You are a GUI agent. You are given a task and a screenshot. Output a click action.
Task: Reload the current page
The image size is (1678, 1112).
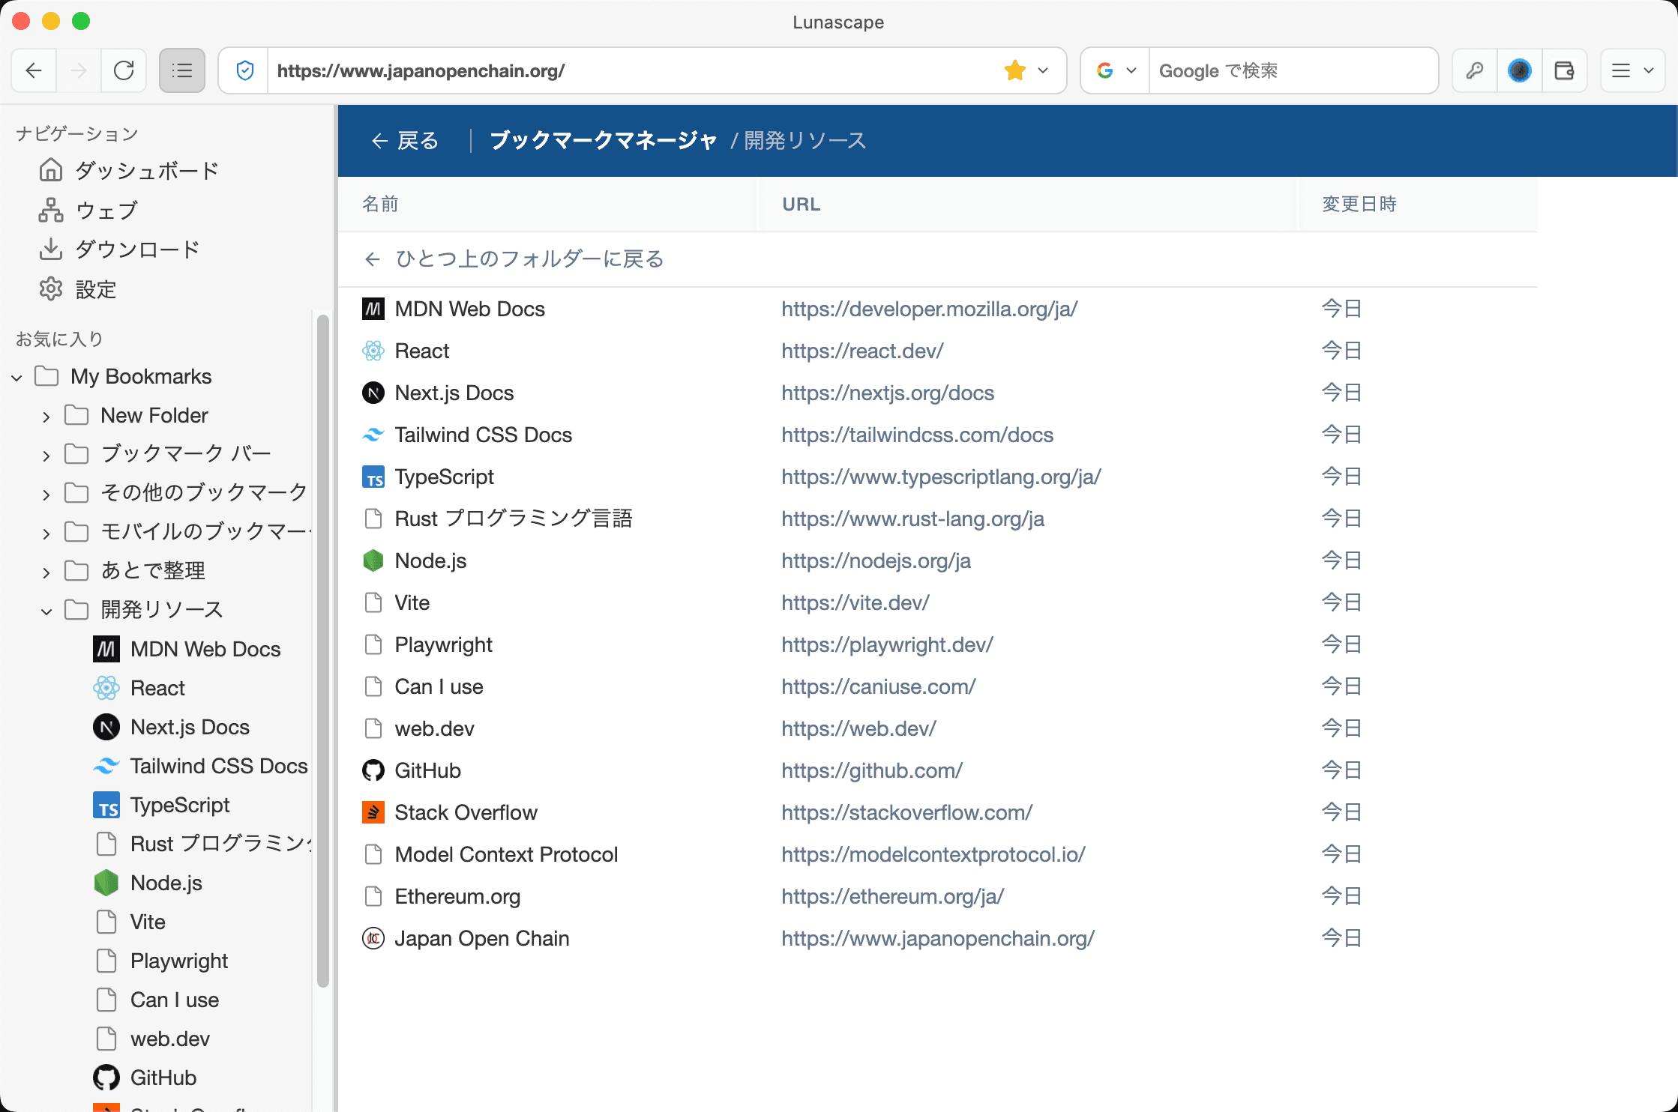[x=124, y=70]
